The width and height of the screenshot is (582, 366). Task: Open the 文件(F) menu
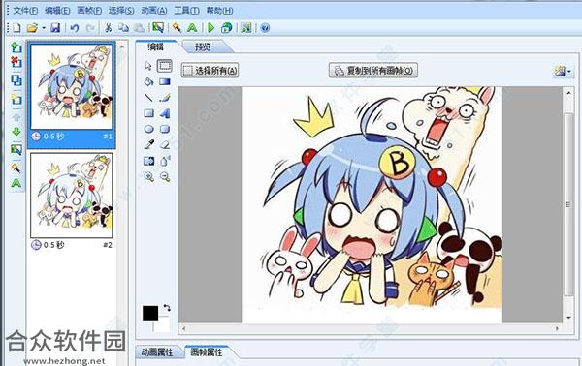coord(25,11)
